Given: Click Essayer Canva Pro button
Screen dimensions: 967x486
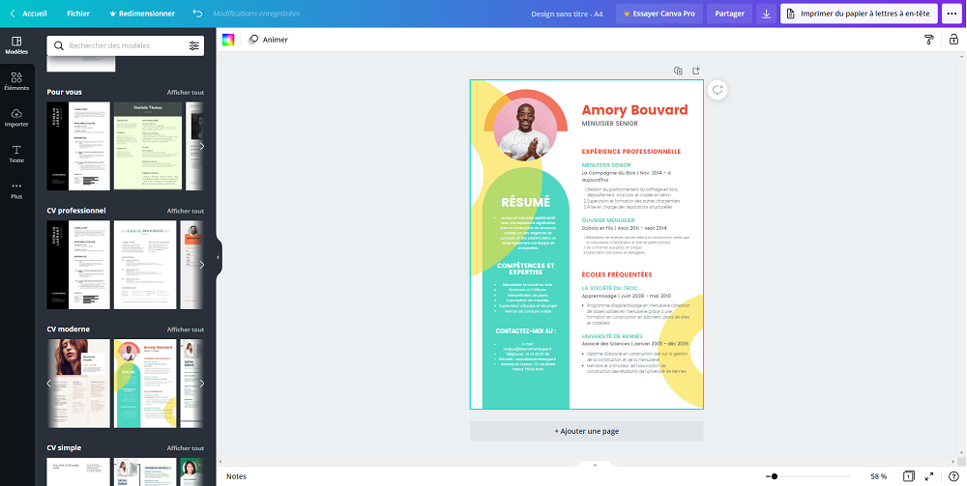Looking at the screenshot, I should tap(659, 14).
